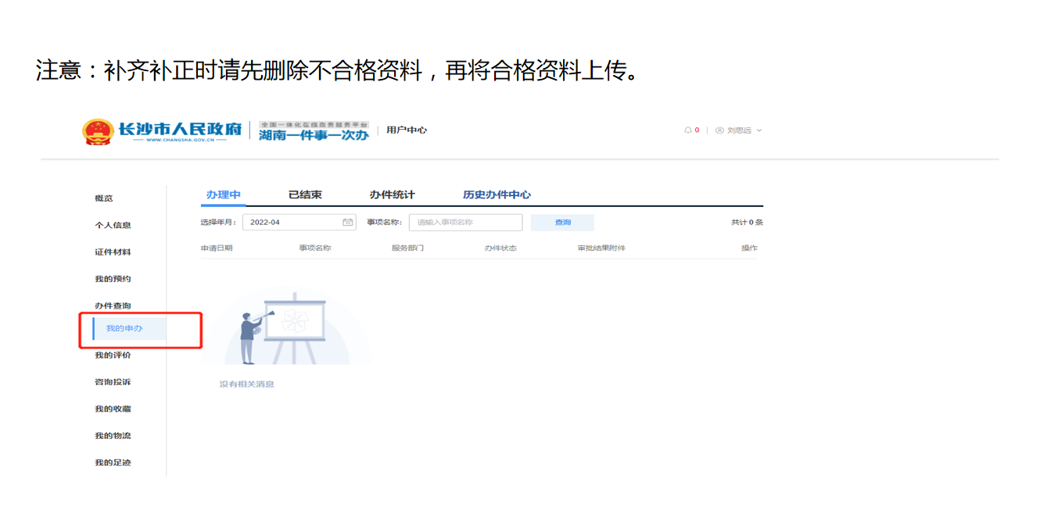1047x532 pixels.
Task: Open 咨询投诉 sidebar item
Action: click(113, 382)
